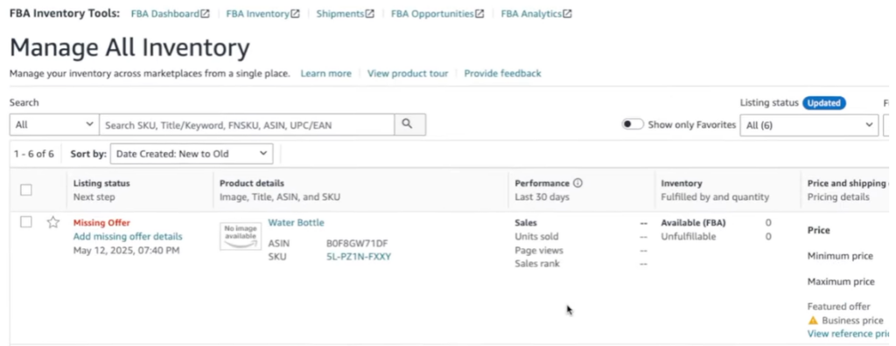Open the Water Bottle product title
Image resolution: width=896 pixels, height=346 pixels.
pos(296,223)
